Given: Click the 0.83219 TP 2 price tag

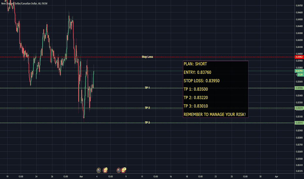Looking at the screenshot, I should [x=299, y=108].
